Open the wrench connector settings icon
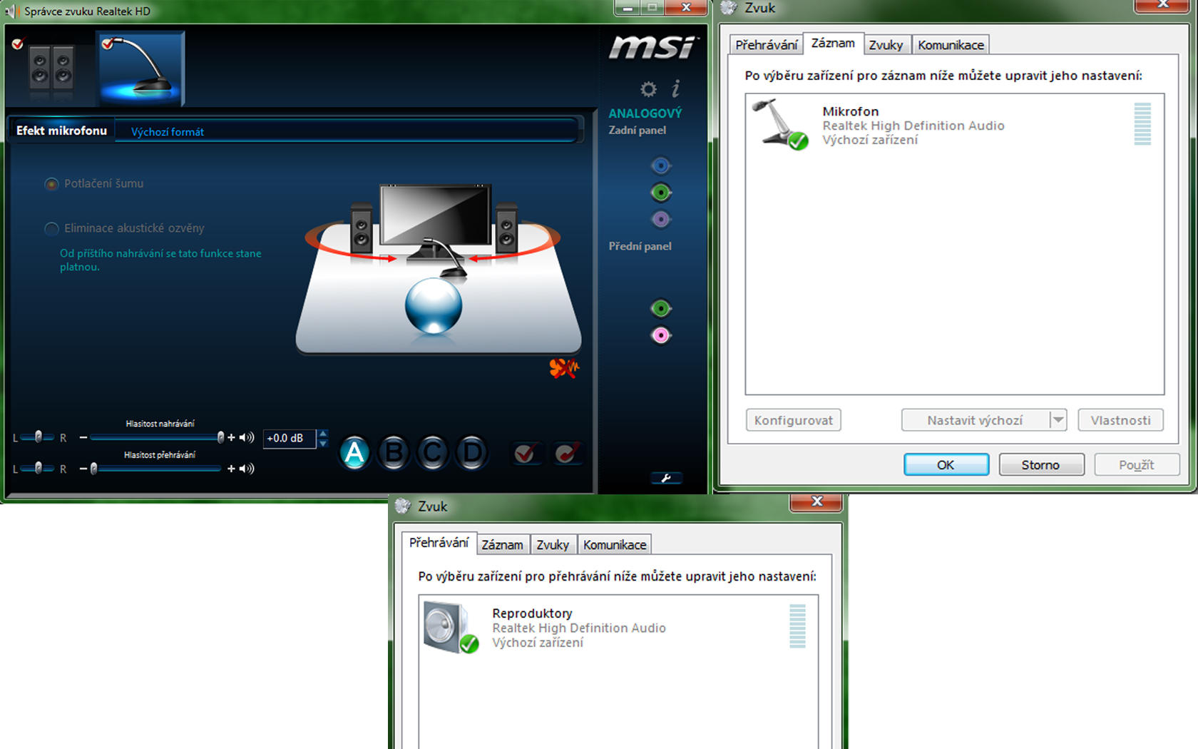The image size is (1198, 749). pos(666,478)
